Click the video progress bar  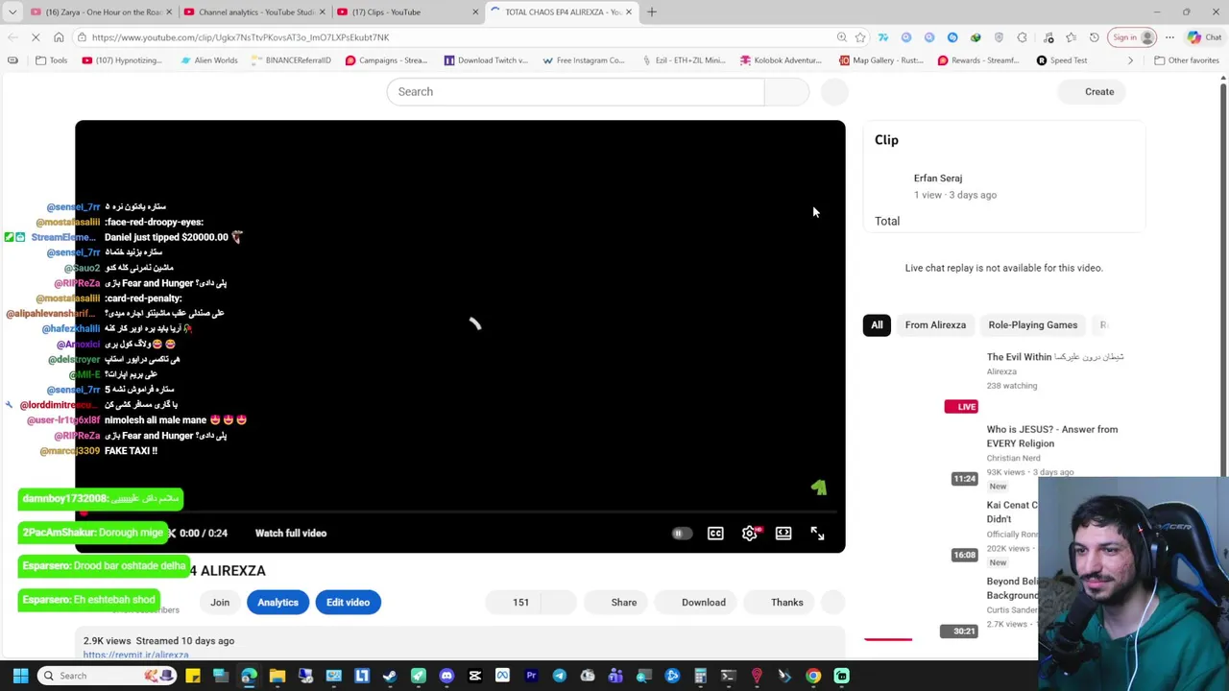coord(460,513)
